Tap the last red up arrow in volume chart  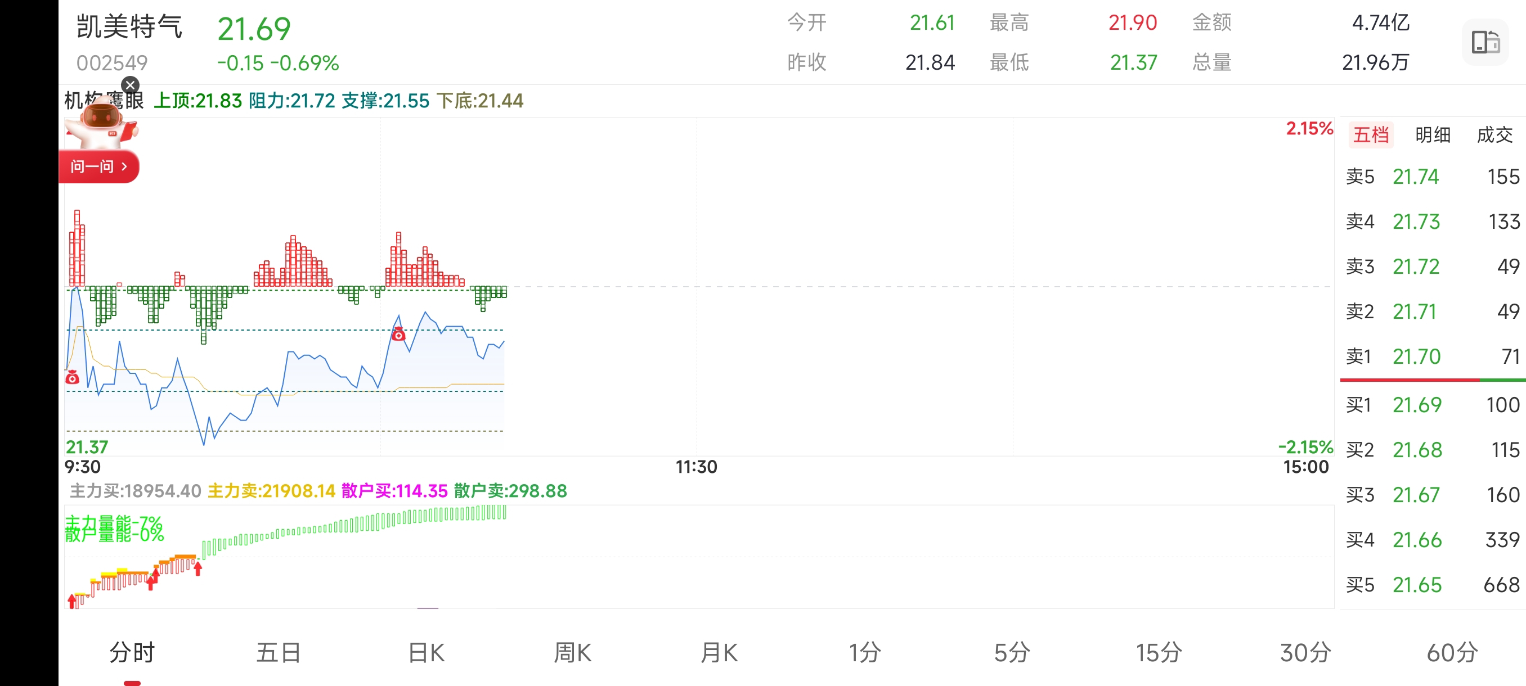coord(198,569)
